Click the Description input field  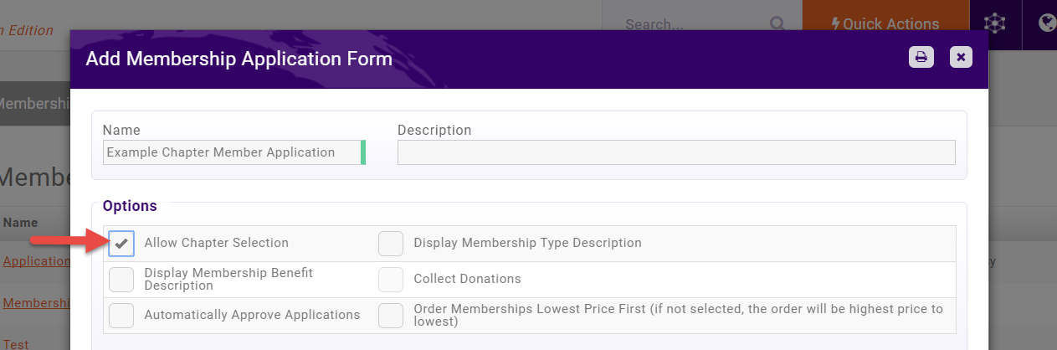point(676,152)
